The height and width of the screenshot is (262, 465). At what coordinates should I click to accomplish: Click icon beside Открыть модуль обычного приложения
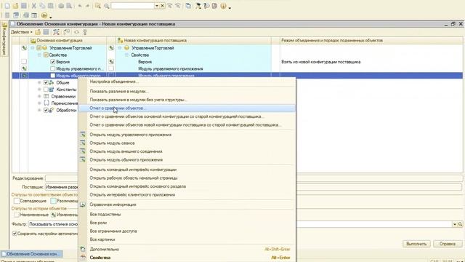pos(83,159)
